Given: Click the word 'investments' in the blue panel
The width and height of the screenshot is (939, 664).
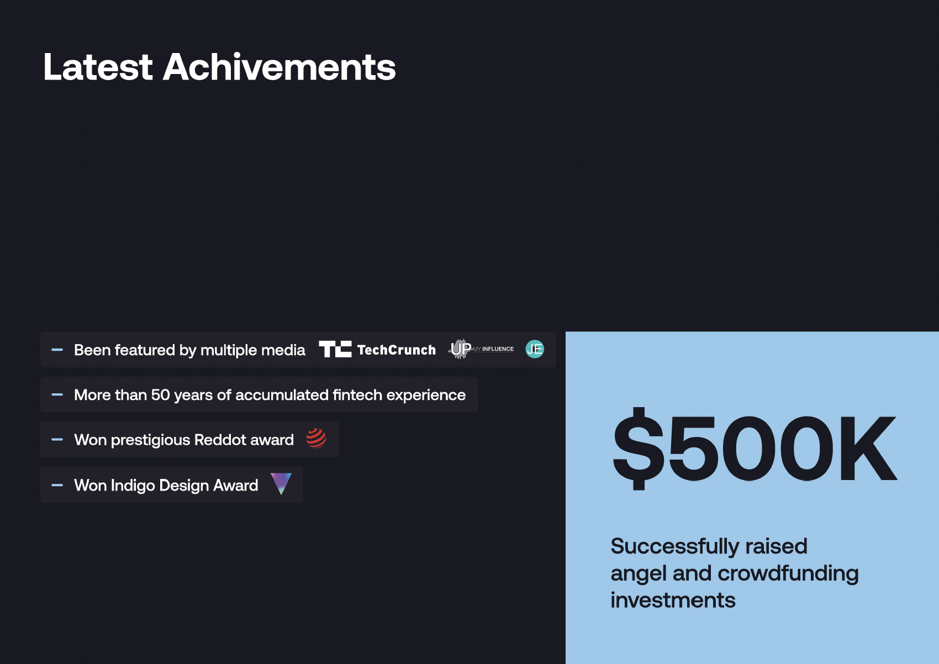Looking at the screenshot, I should point(673,600).
